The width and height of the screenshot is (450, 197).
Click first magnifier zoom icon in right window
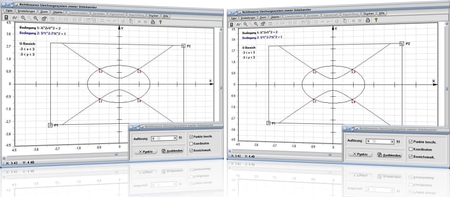coord(246,24)
